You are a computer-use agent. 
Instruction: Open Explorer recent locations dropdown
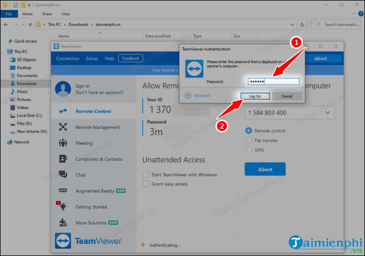pos(23,24)
